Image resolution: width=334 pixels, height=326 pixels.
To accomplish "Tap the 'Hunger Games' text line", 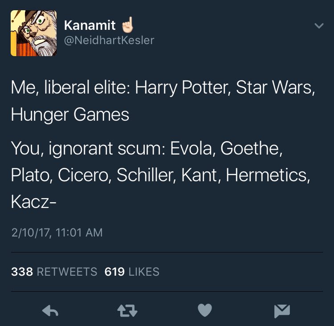I will tap(70, 115).
